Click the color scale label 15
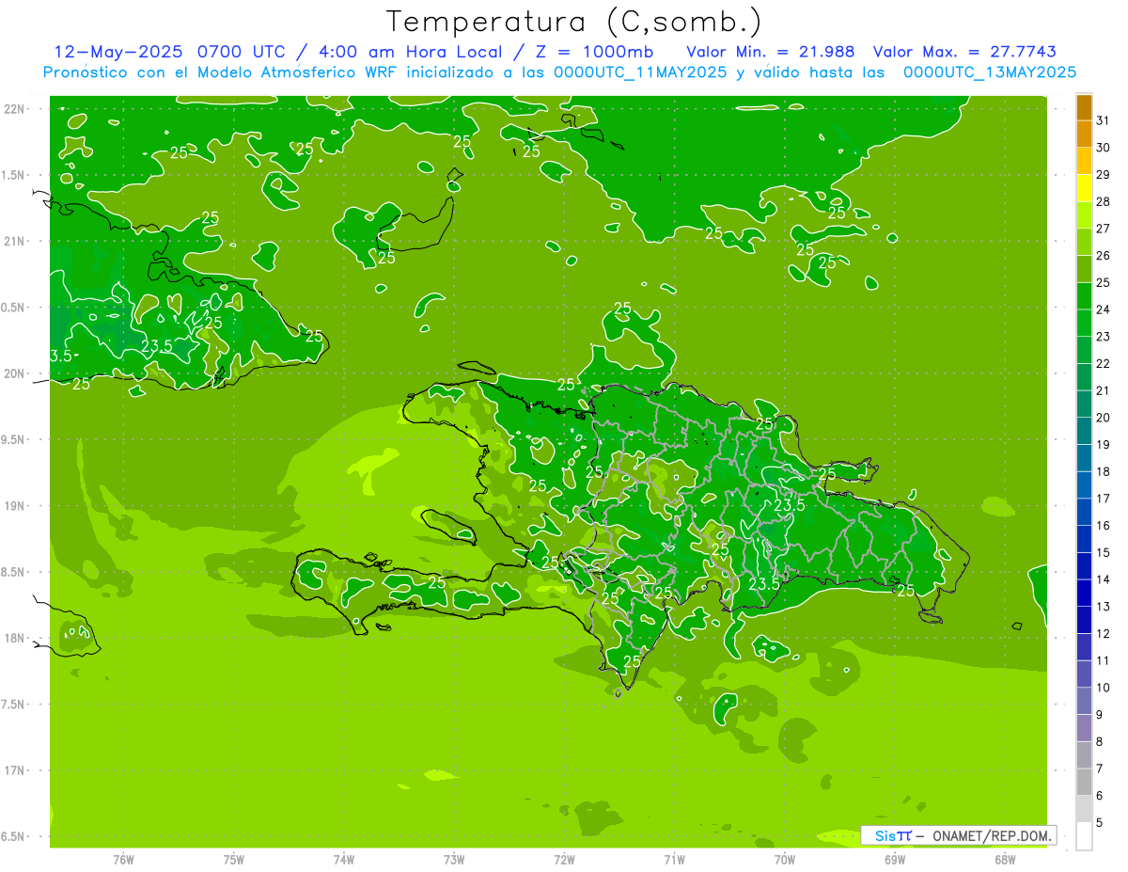This screenshot has height=872, width=1128. point(1104,553)
